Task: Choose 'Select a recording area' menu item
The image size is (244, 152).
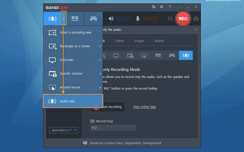Action: pos(73,33)
